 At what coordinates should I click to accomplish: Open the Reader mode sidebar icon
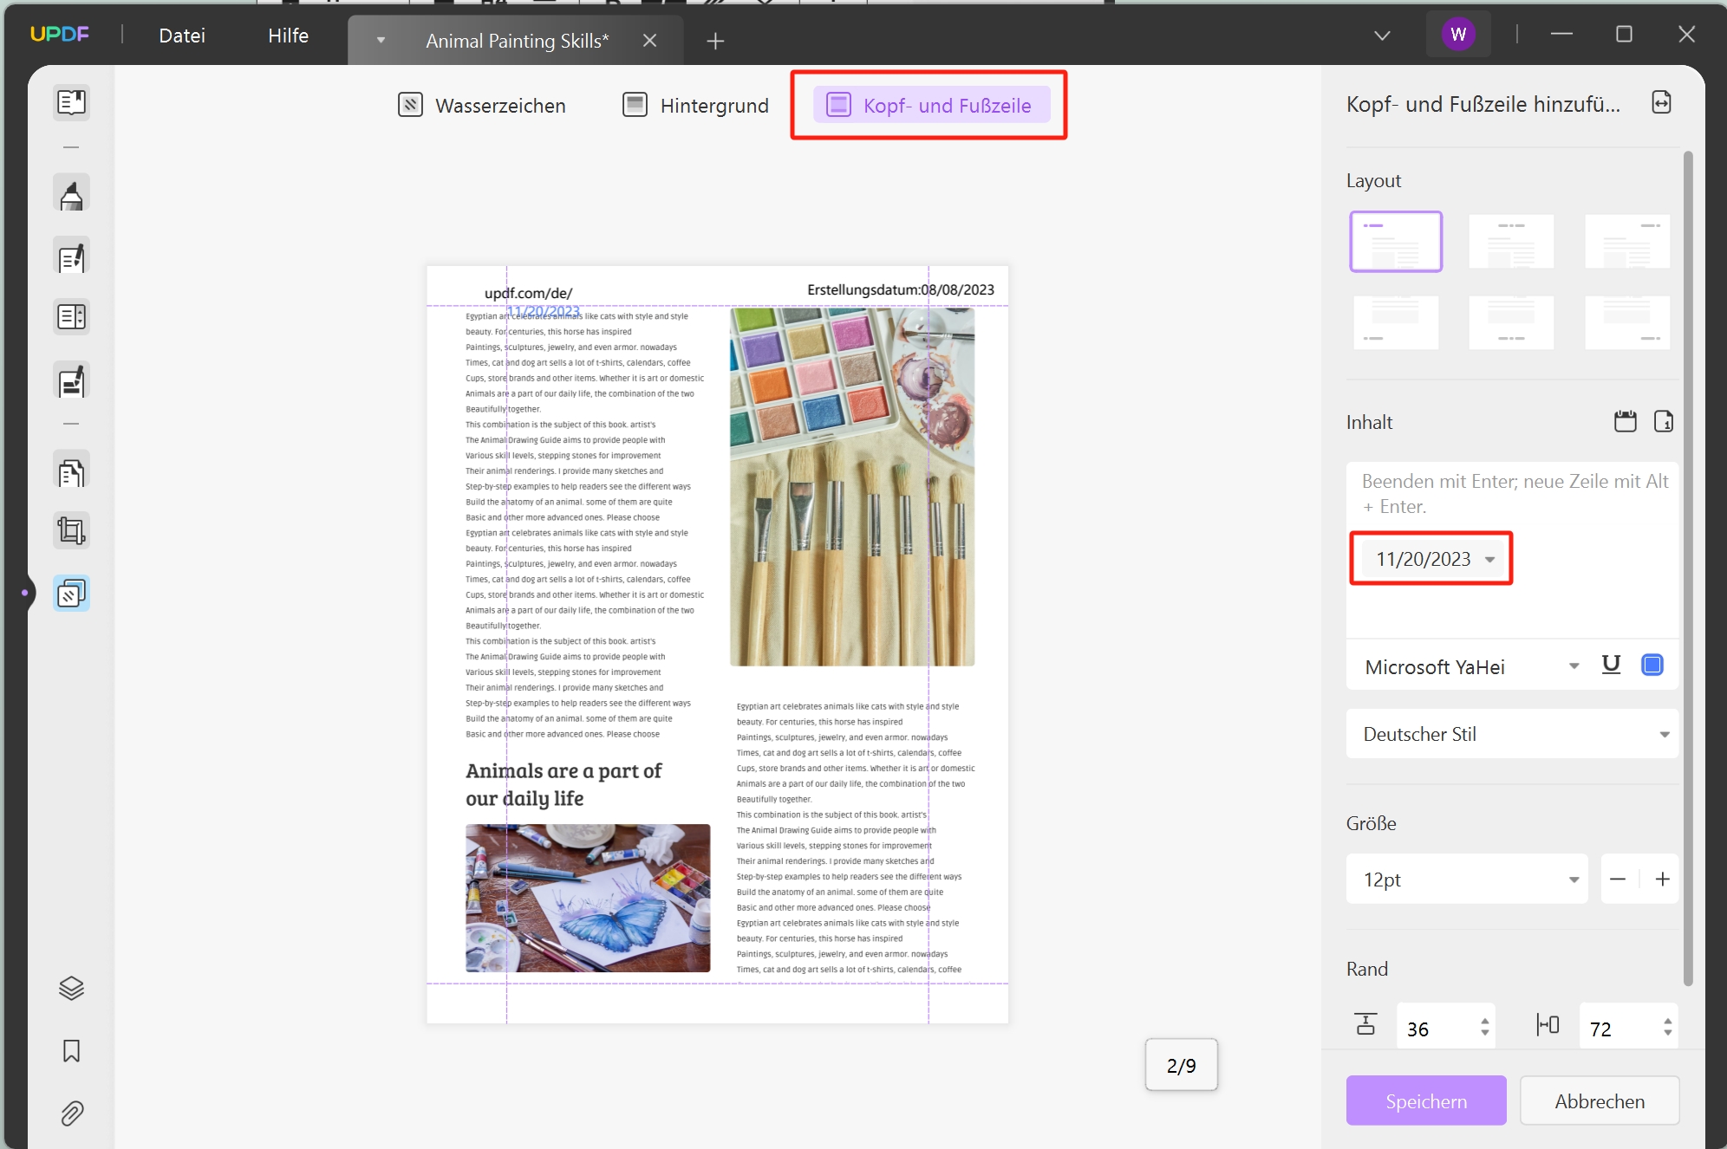coord(71,102)
